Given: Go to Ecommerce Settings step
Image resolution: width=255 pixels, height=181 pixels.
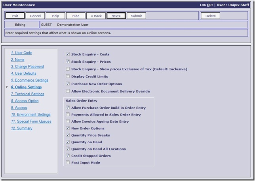Looking at the screenshot, I should pos(30,80).
